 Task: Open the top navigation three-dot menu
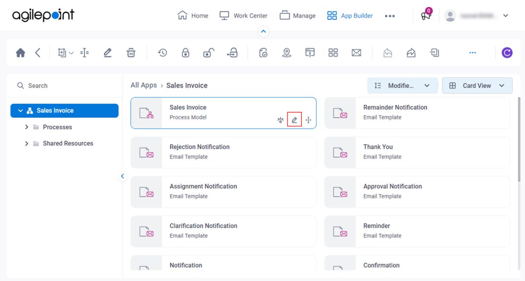coord(390,16)
